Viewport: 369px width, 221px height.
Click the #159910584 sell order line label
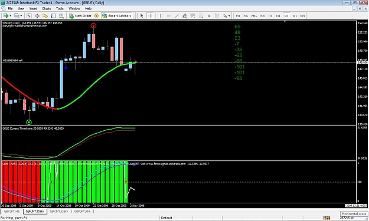click(13, 61)
